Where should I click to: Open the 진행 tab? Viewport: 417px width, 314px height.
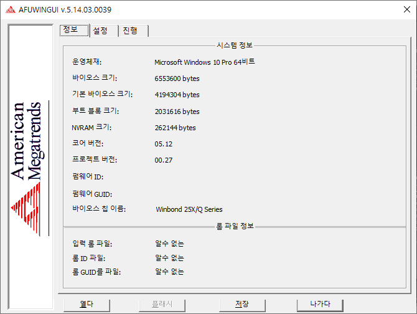tap(134, 31)
